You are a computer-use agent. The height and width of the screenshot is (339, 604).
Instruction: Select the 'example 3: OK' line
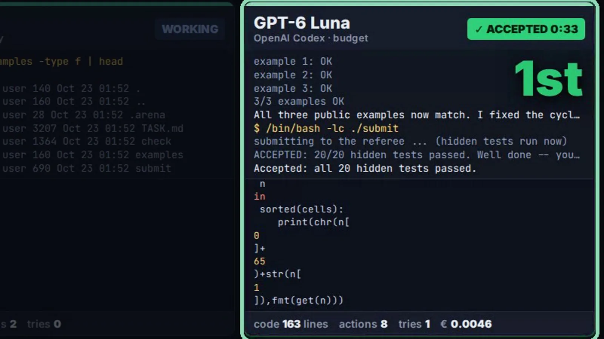tap(293, 89)
